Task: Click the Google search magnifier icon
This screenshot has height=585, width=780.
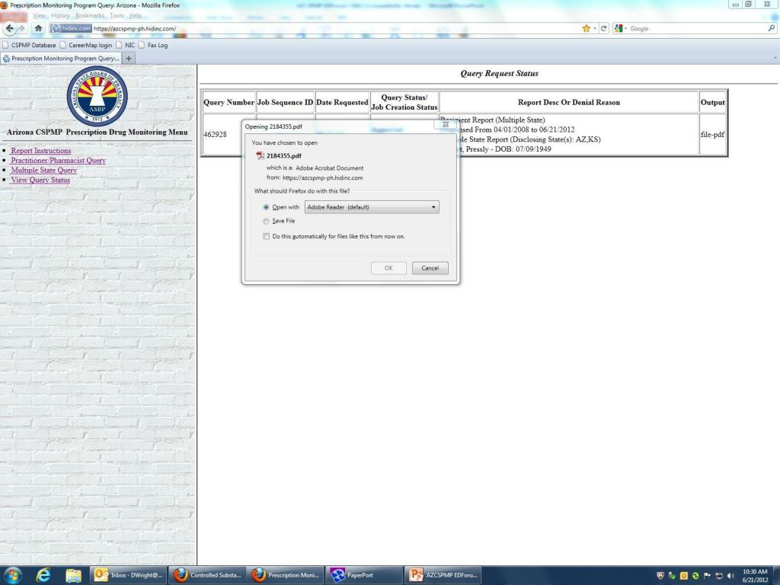Action: click(x=772, y=28)
